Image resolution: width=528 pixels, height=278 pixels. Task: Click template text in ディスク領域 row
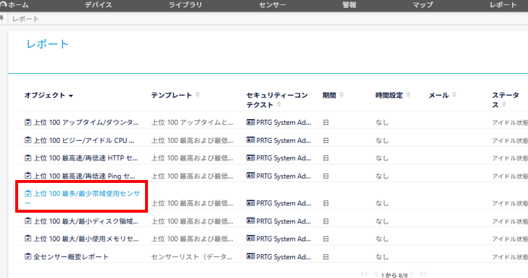click(x=192, y=221)
